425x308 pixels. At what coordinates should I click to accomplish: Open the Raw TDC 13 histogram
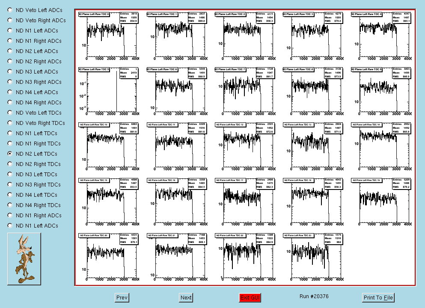313,147
